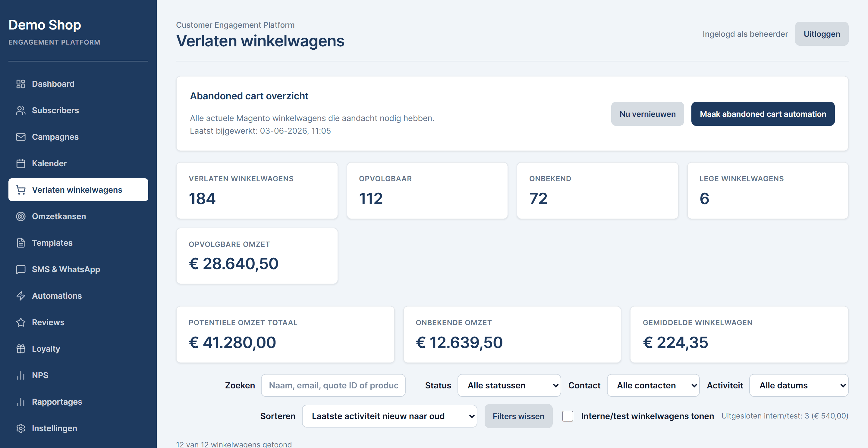Open the Activiteit dropdown Alle datums
Screen dimensions: 868x448
pyautogui.click(x=799, y=385)
